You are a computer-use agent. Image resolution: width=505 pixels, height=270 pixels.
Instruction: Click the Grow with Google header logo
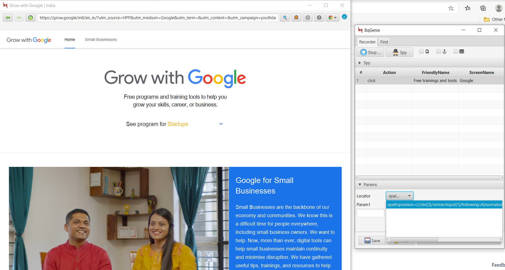coord(29,40)
